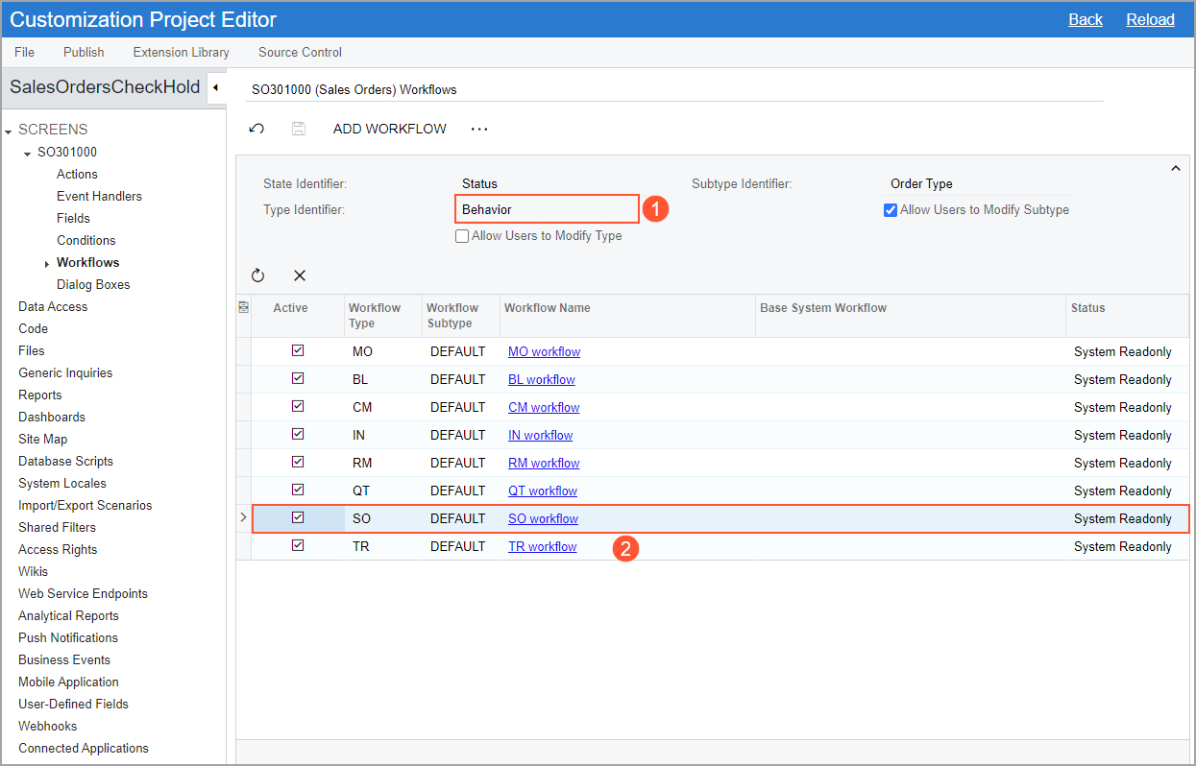The width and height of the screenshot is (1196, 766).
Task: Collapse the left navigation pane arrow
Action: pos(215,87)
